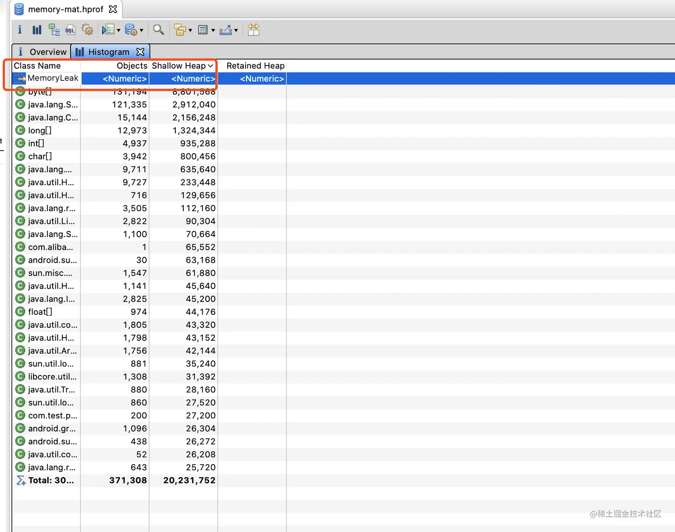Open the Histogram from the toolbar icon
The image size is (675, 532).
pos(37,30)
